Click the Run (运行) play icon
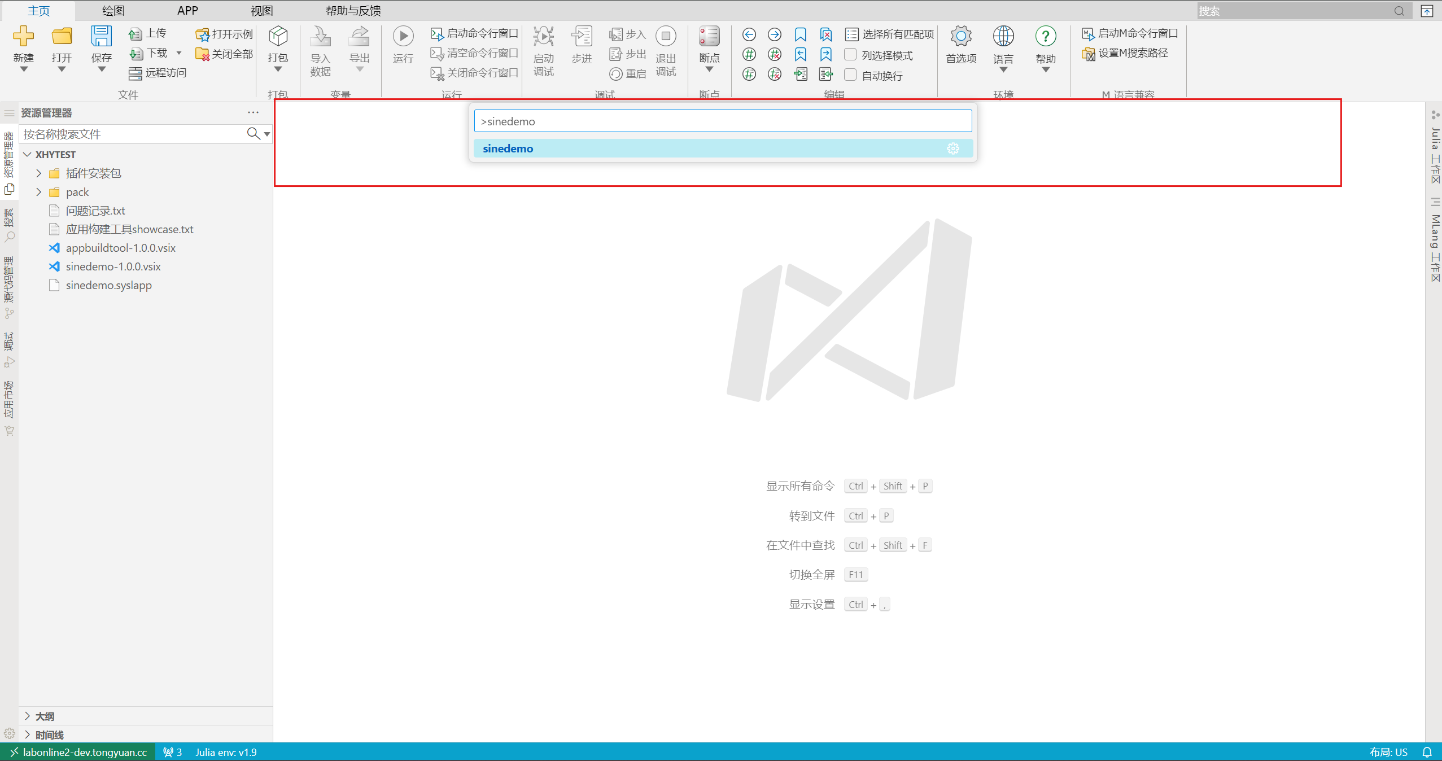This screenshot has width=1442, height=761. pyautogui.click(x=403, y=36)
